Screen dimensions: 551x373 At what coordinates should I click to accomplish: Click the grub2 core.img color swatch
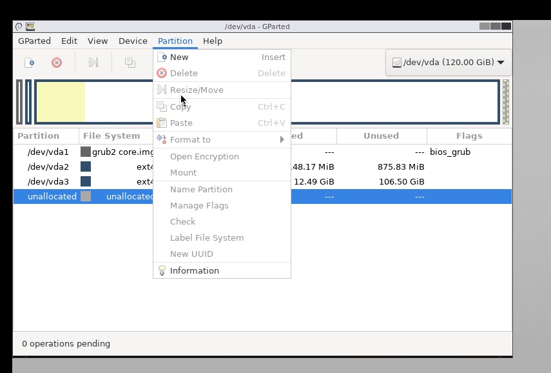tap(86, 152)
